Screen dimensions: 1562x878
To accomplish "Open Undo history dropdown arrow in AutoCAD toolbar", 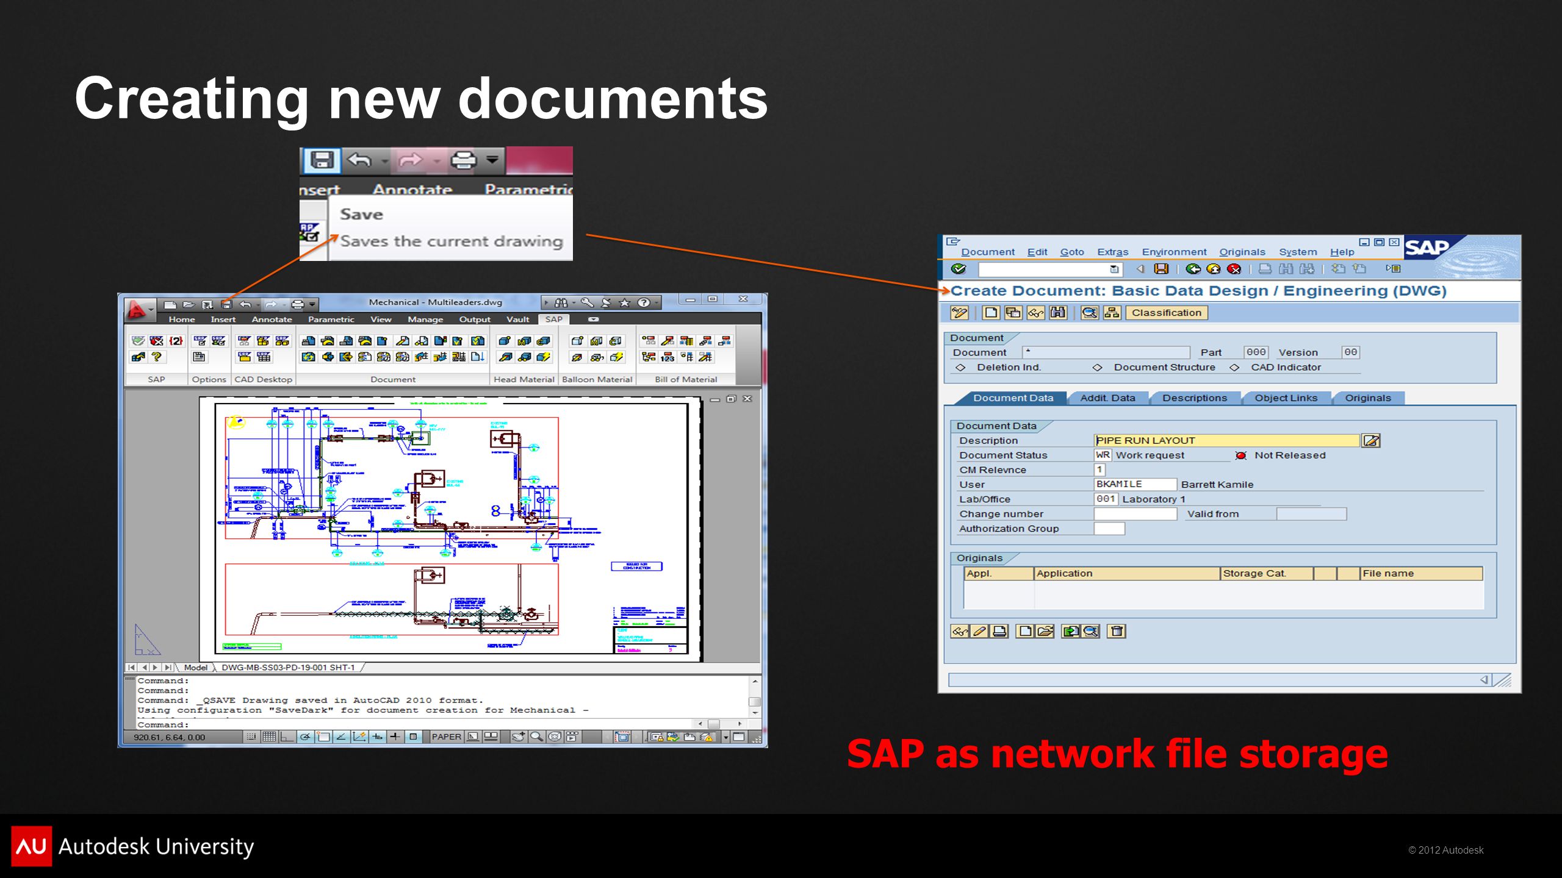I will (x=259, y=304).
